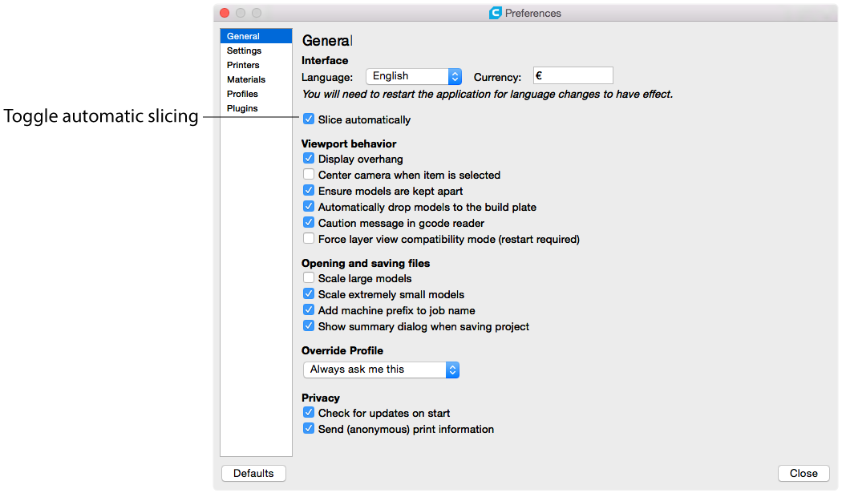This screenshot has width=842, height=493.
Task: Open the Plugins preferences page
Action: tap(256, 108)
